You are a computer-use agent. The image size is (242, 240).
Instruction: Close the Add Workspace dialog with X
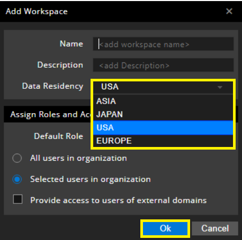click(229, 11)
